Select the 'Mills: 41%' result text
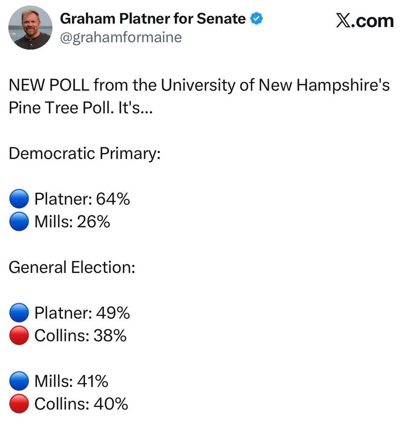Viewport: 401px width, 426px height. 71,381
